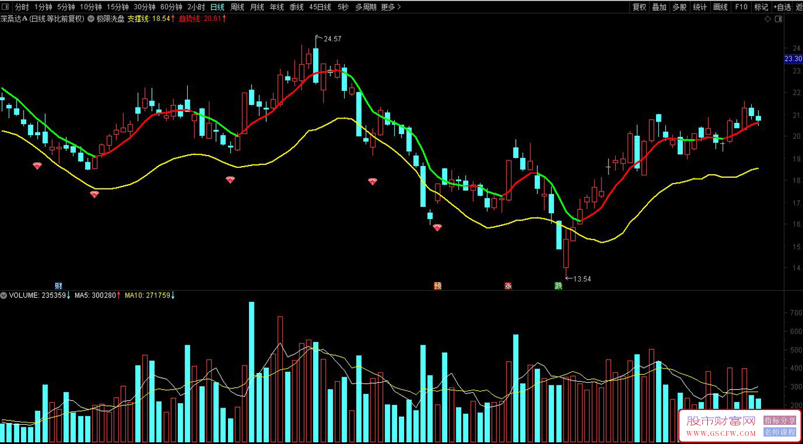The height and width of the screenshot is (444, 803).
Task: Switch to the 月线 monthly chart
Action: pos(257,7)
